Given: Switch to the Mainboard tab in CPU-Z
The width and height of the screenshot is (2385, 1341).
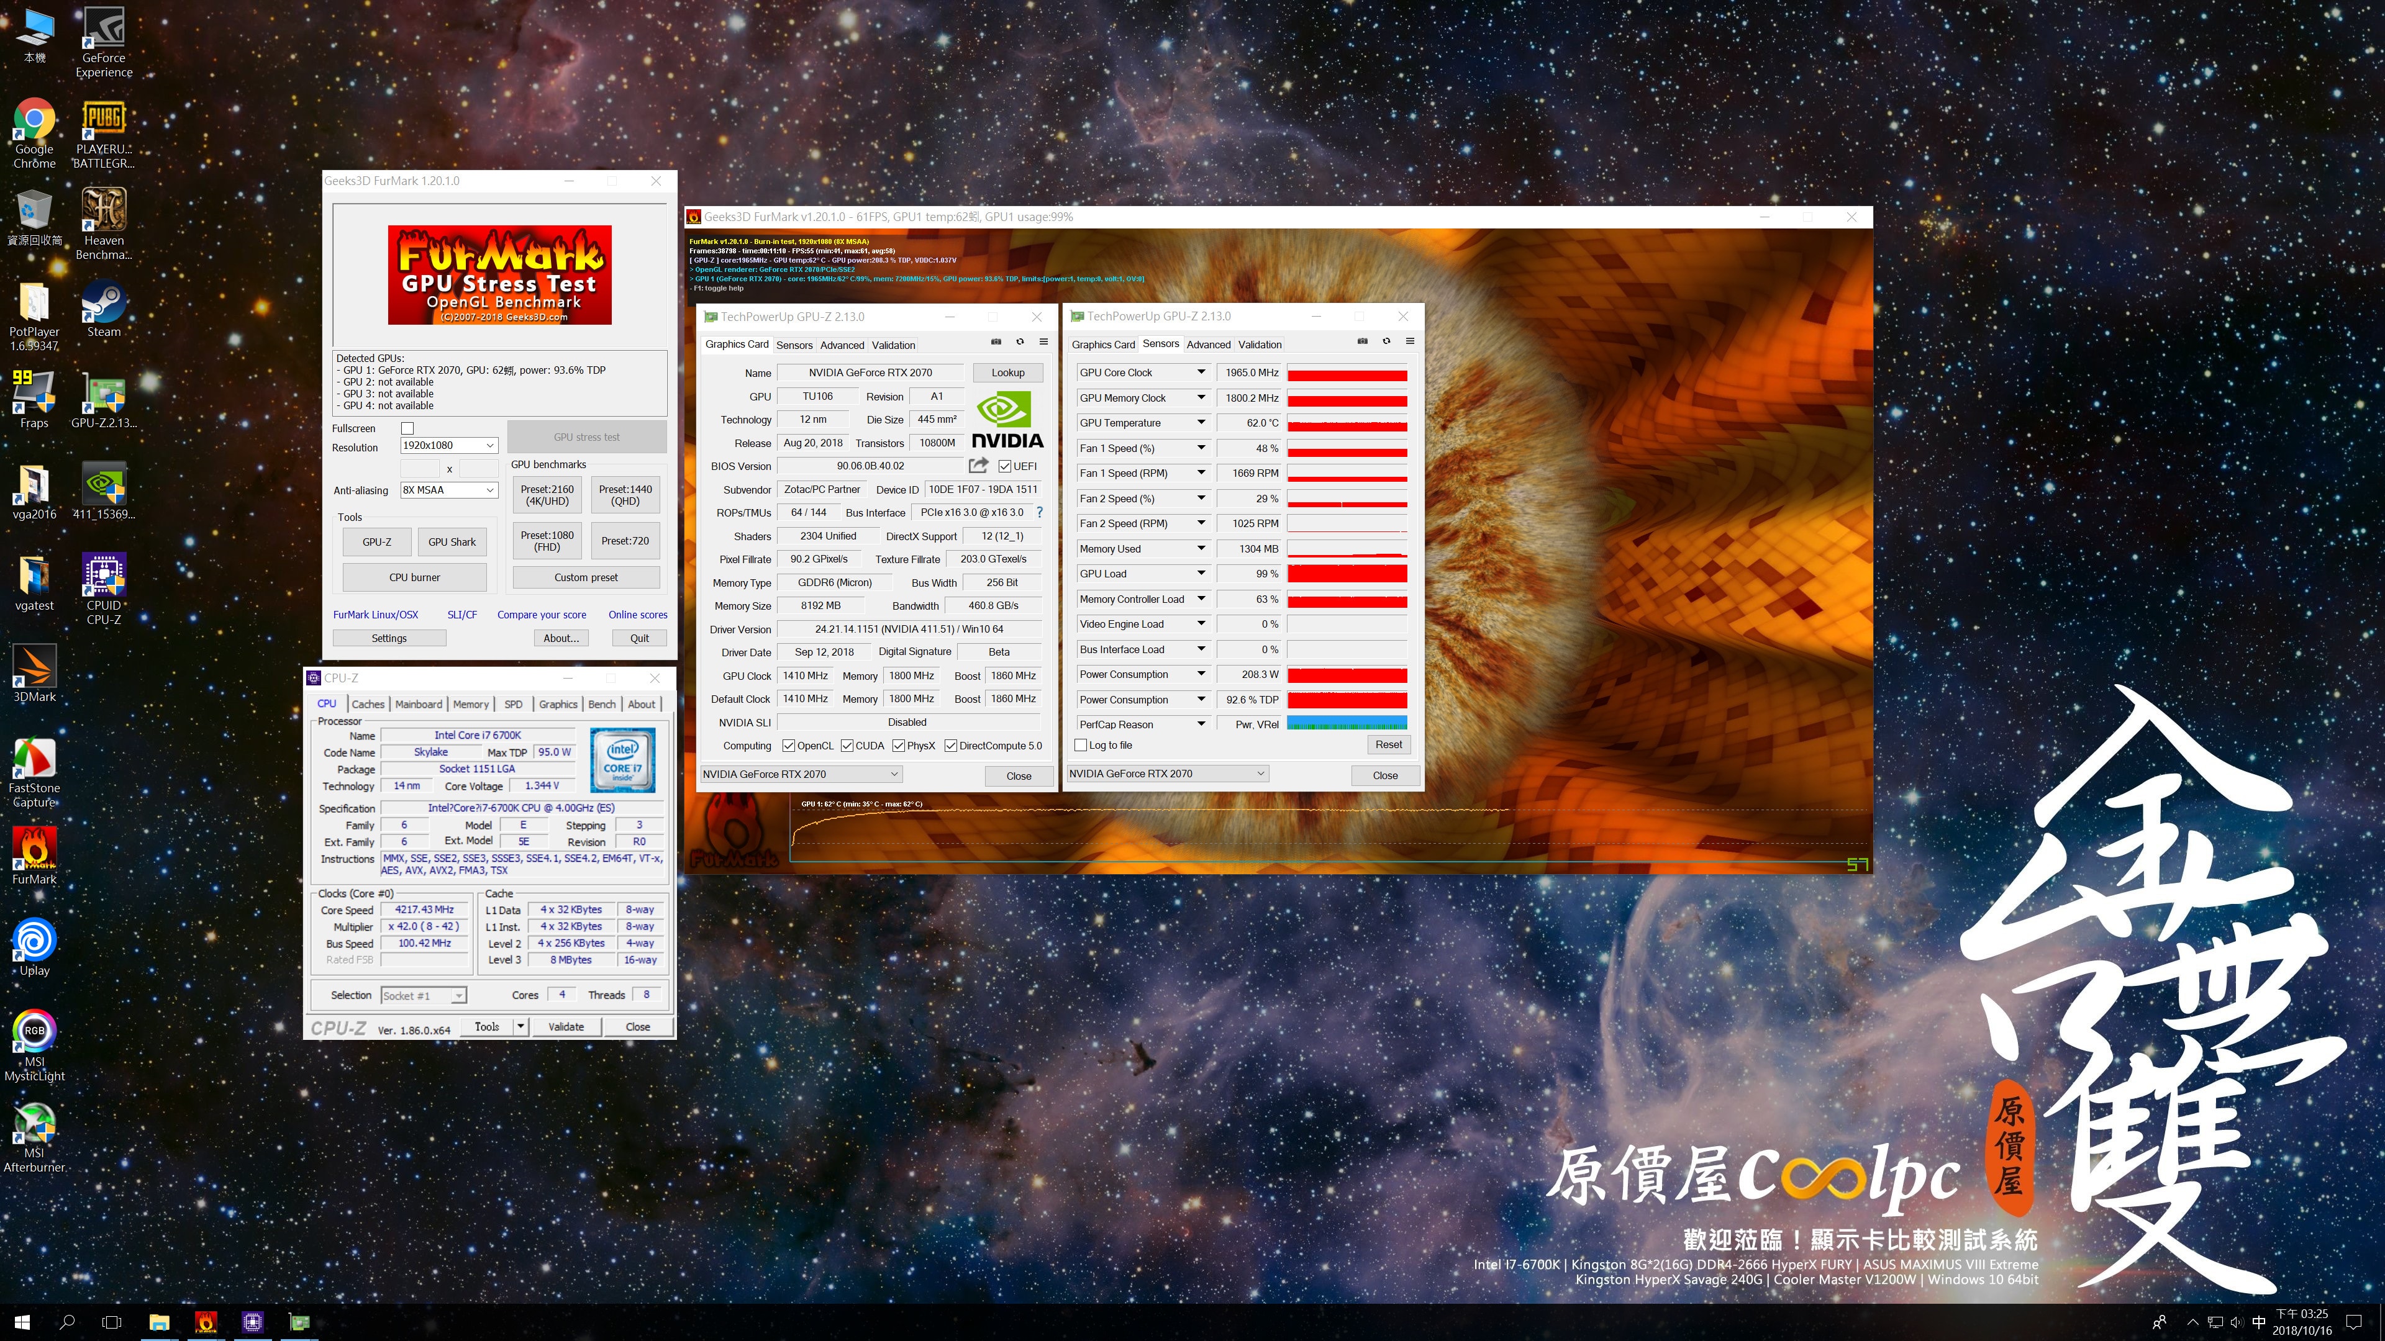Looking at the screenshot, I should point(419,704).
